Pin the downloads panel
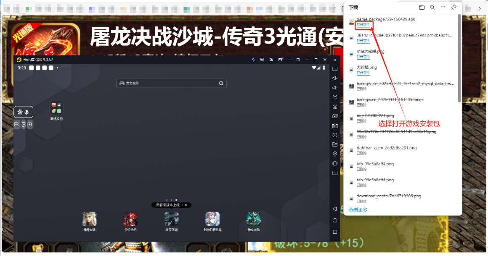The width and height of the screenshot is (488, 256). coord(454,7)
